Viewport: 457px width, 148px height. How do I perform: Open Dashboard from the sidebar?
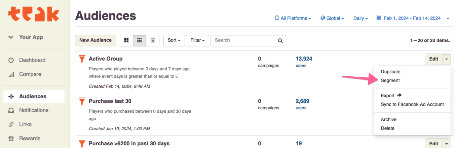pyautogui.click(x=32, y=60)
